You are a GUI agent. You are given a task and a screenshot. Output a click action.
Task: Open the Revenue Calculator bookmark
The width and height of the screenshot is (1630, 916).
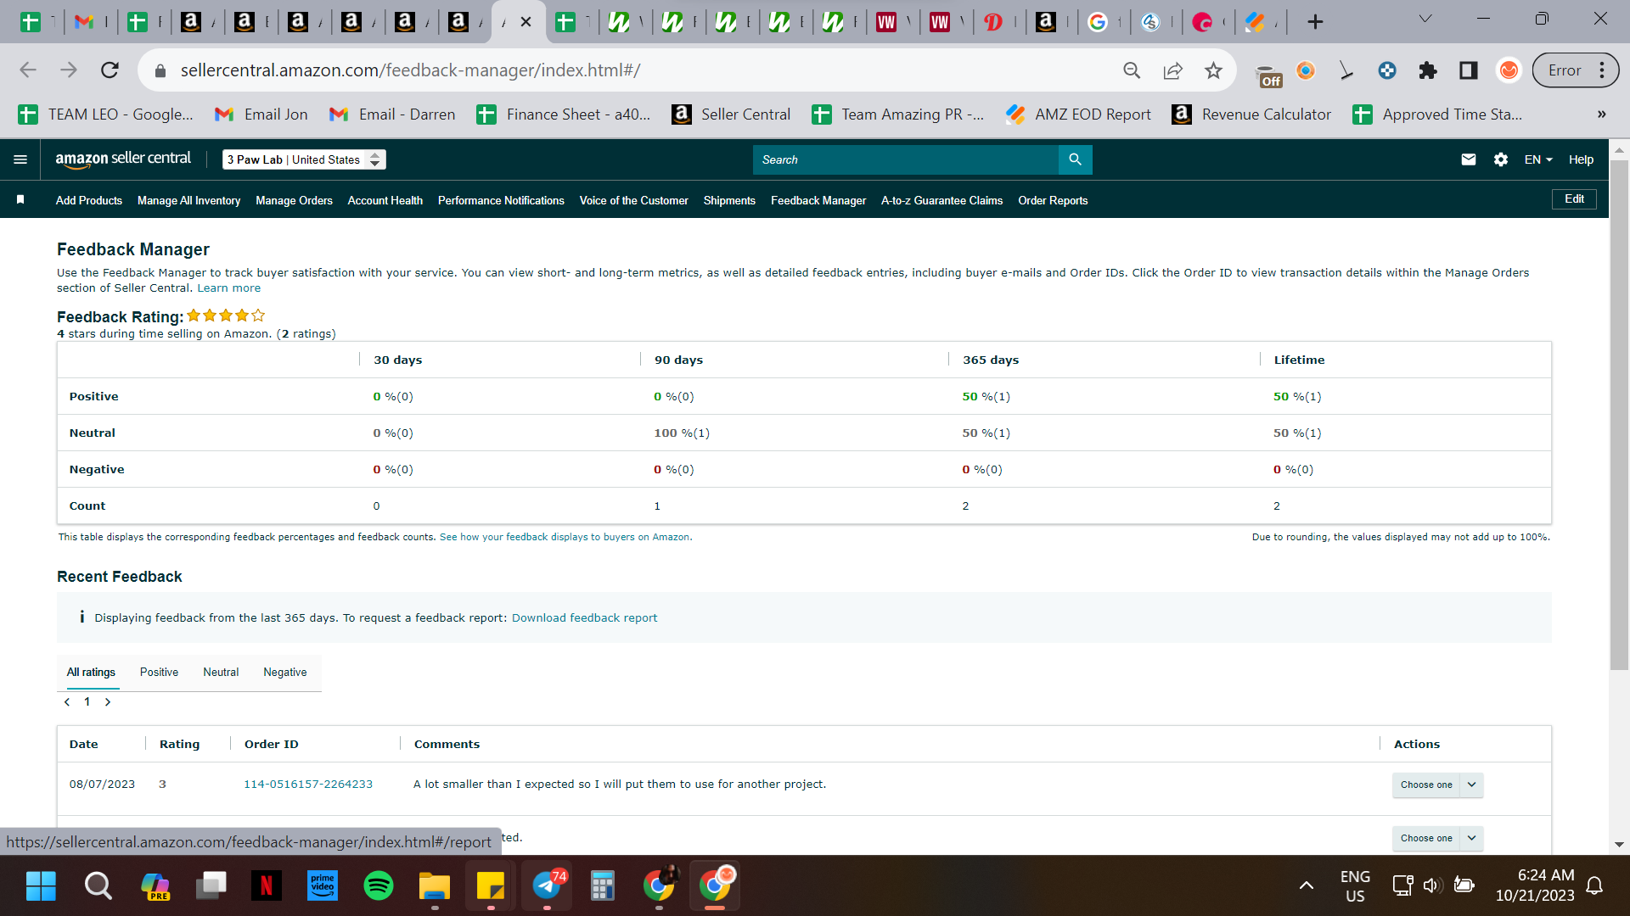tap(1251, 114)
